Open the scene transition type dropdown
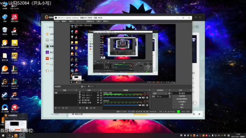 [x=160, y=94]
